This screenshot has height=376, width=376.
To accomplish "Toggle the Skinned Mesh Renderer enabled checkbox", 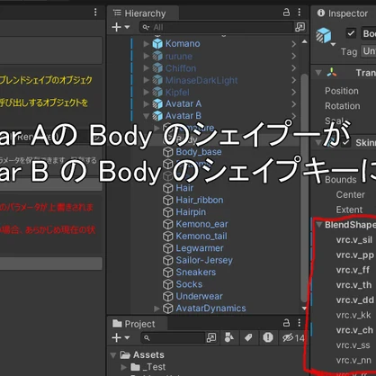I will [x=345, y=143].
